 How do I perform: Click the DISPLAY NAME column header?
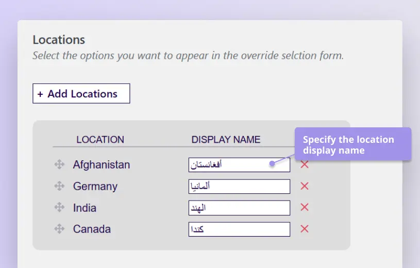click(x=226, y=140)
